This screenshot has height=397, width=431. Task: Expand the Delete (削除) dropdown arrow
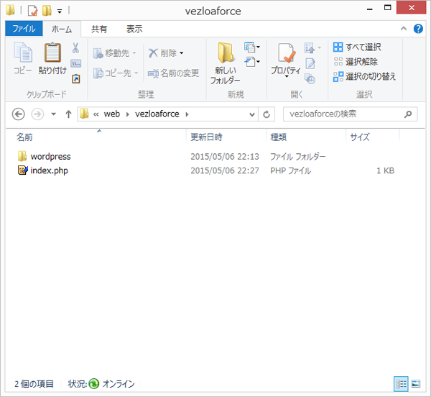(x=182, y=53)
